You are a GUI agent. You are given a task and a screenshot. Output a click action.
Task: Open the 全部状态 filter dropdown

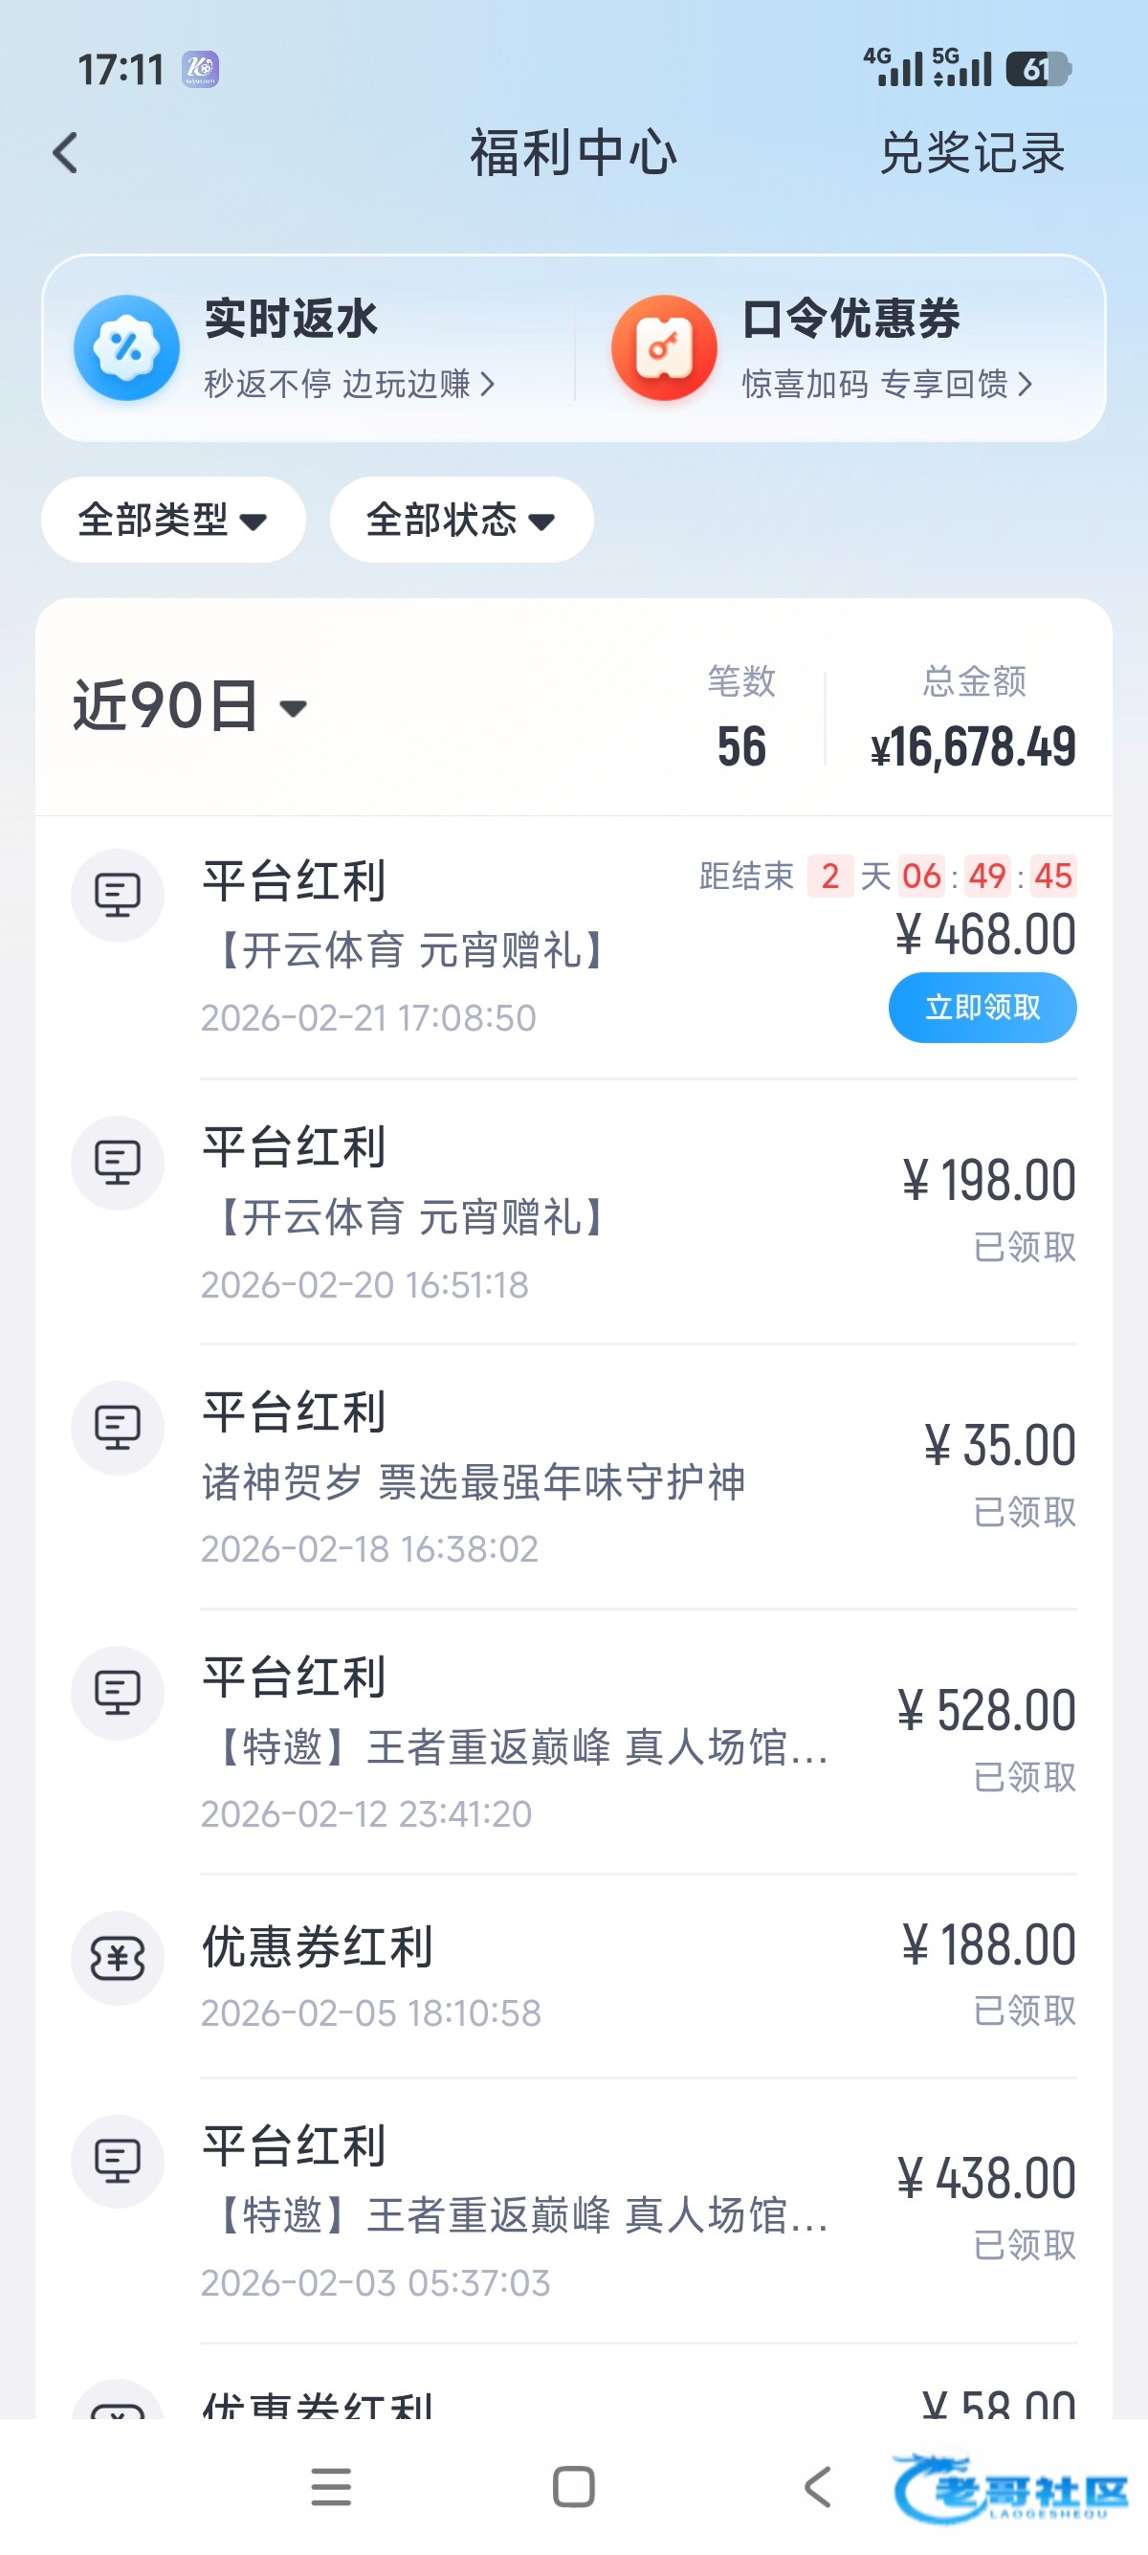(x=461, y=520)
